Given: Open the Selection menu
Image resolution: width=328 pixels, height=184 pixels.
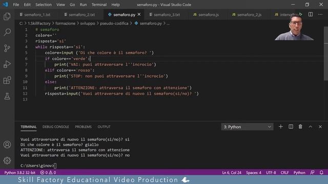Looking at the screenshot, I should pyautogui.click(x=43, y=5).
